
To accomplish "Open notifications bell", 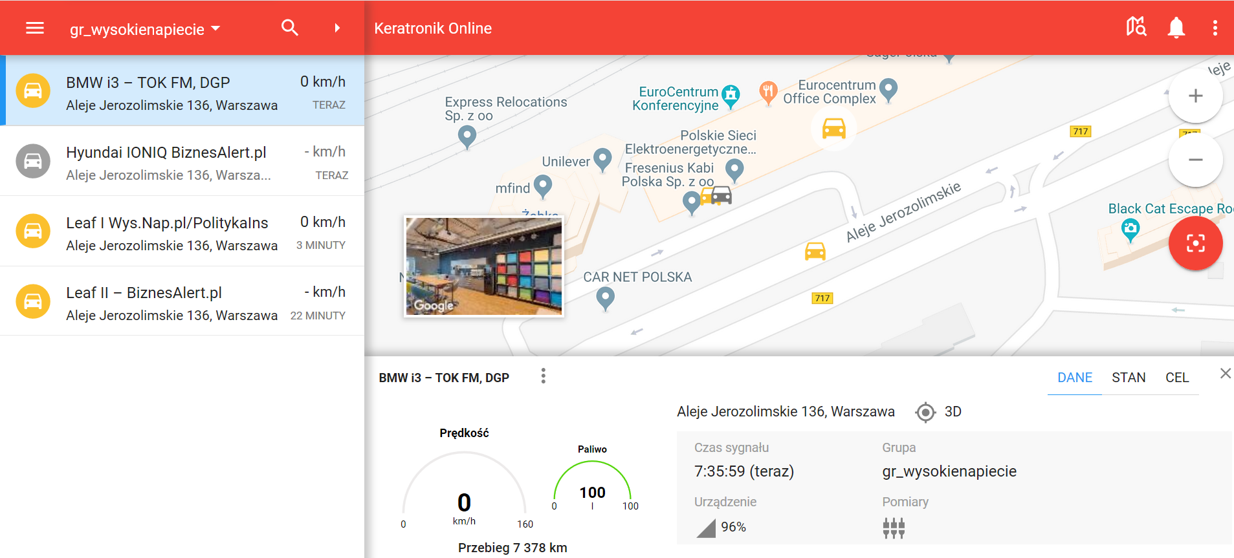I will click(1176, 28).
